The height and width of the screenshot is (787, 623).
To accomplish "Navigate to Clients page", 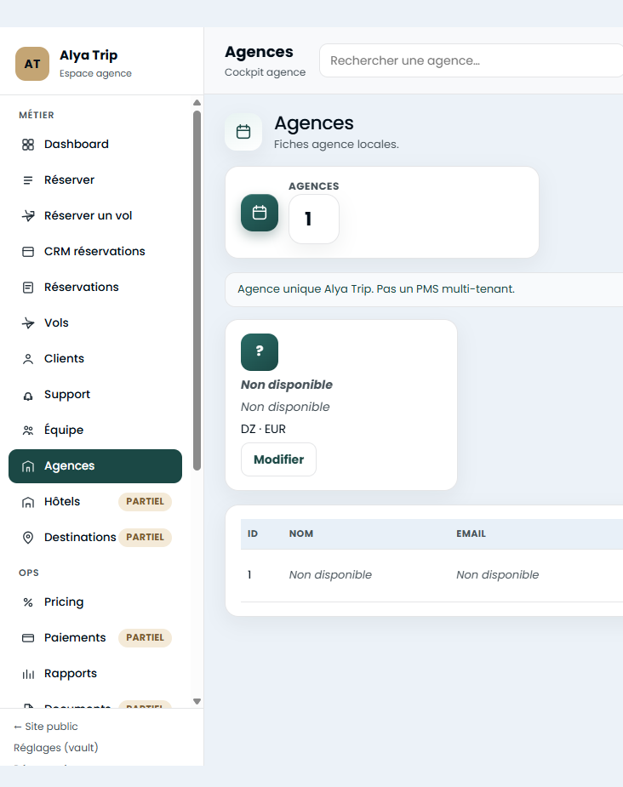I will click(95, 359).
